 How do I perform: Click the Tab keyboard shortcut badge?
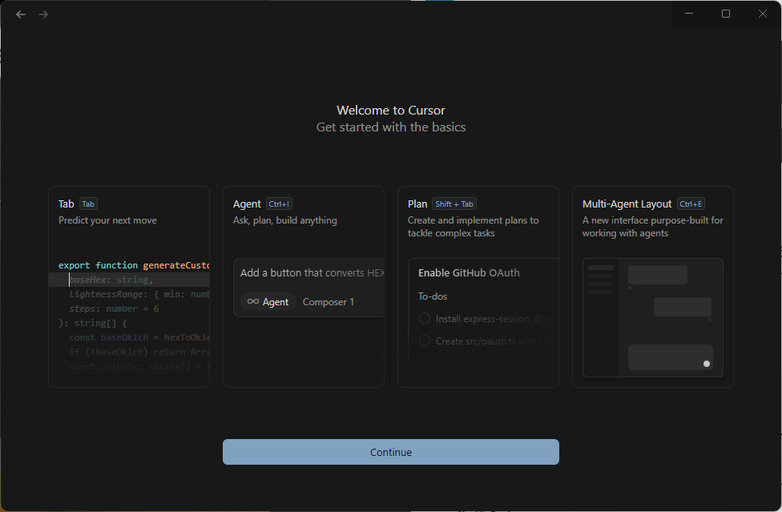tap(88, 204)
